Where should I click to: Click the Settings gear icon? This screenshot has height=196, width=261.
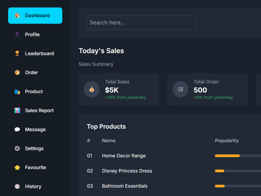click(17, 148)
